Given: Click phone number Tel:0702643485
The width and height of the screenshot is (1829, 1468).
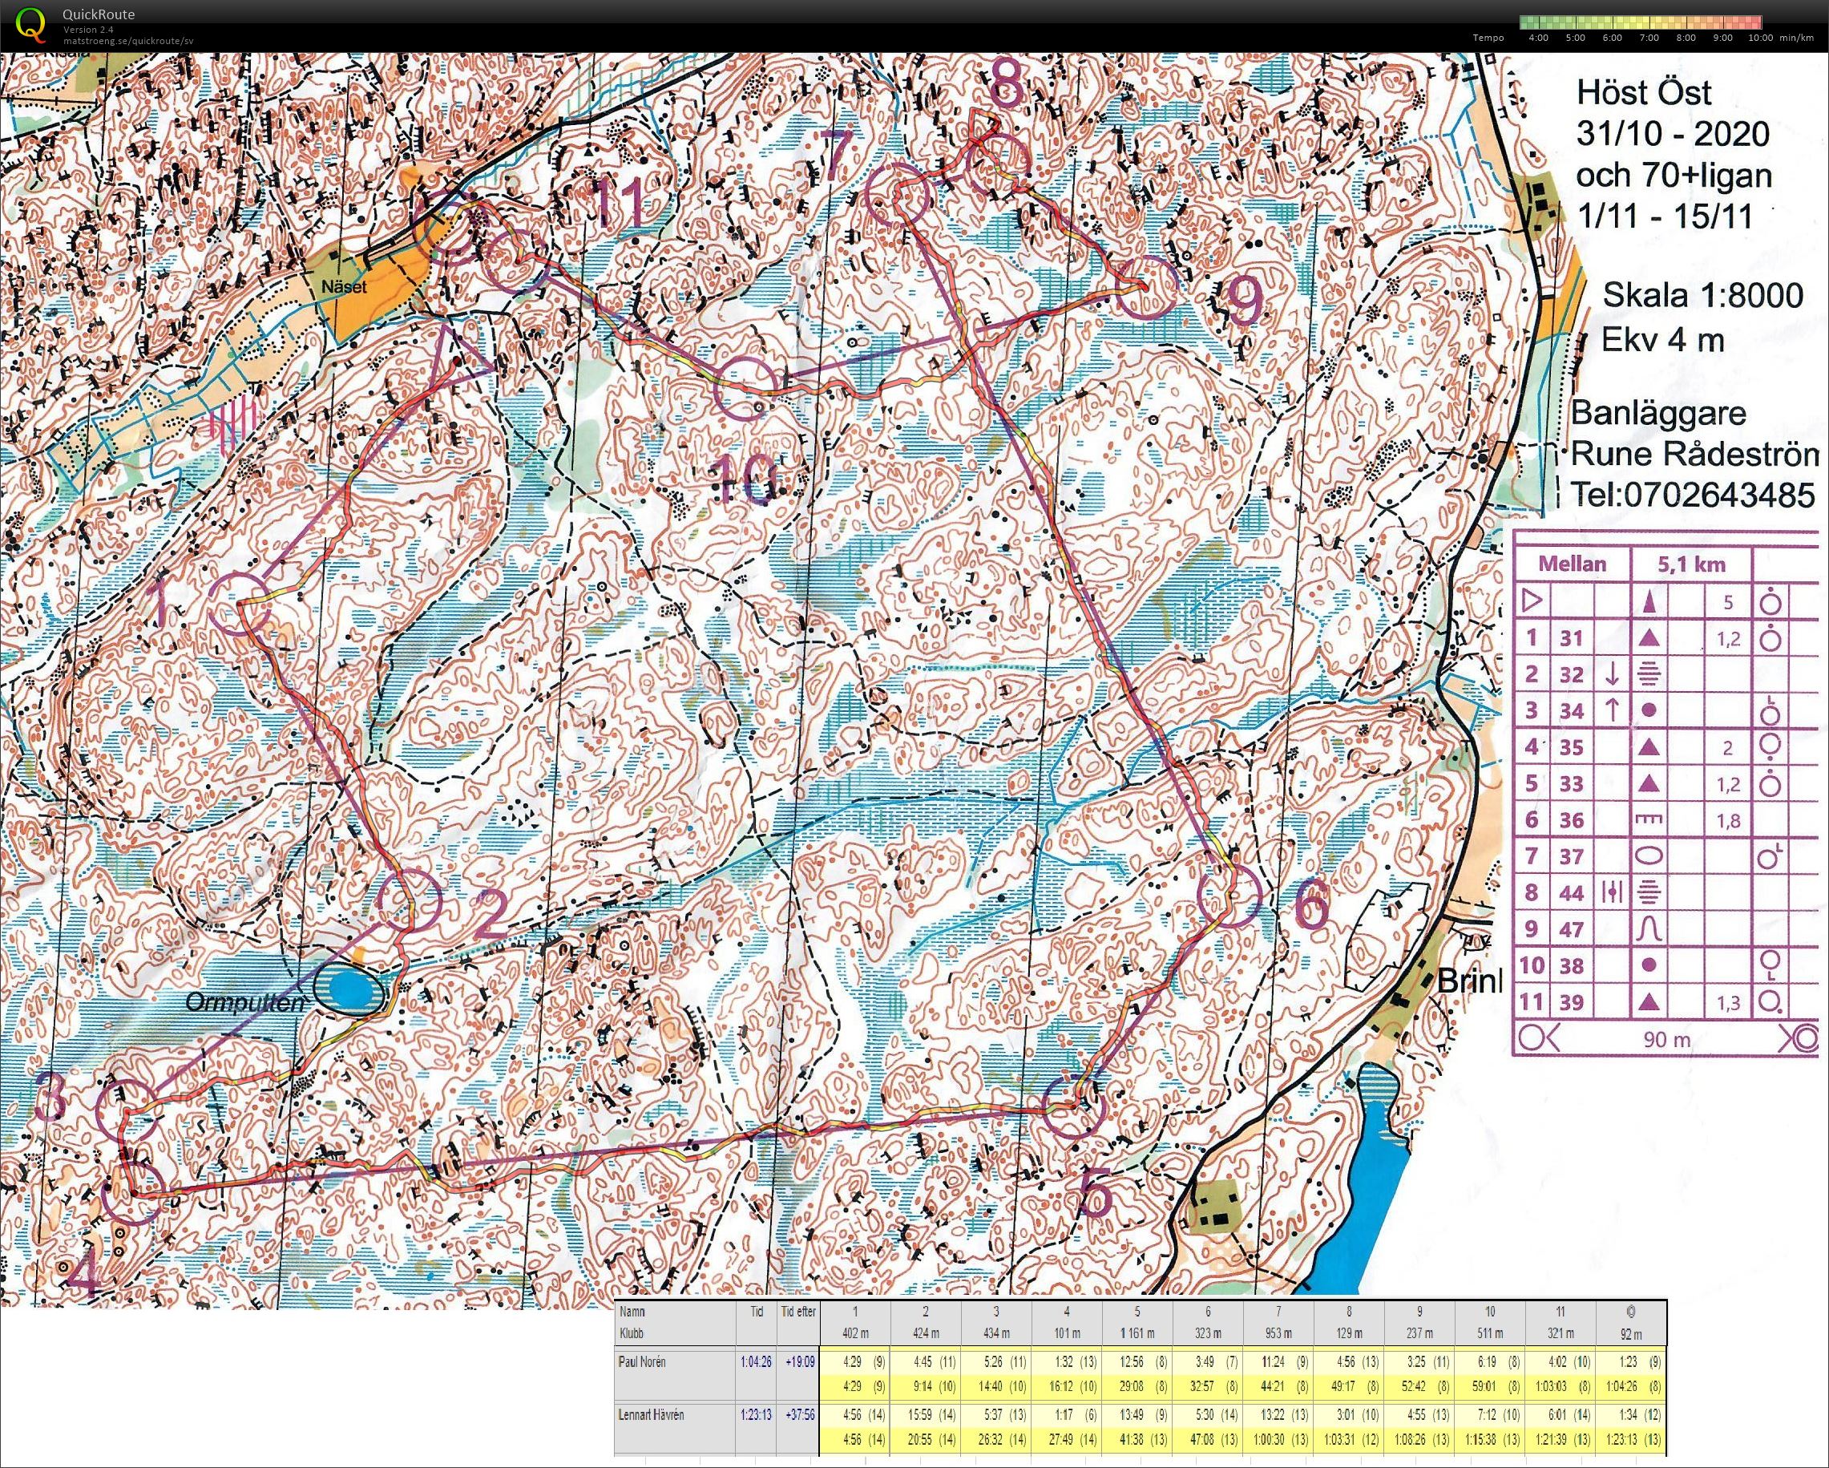Looking at the screenshot, I should click(x=1694, y=494).
